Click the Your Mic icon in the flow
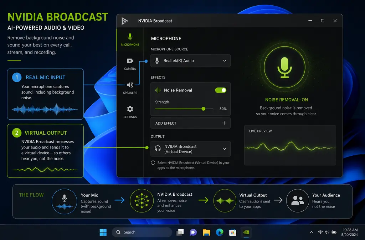This screenshot has width=365, height=240. tap(64, 201)
